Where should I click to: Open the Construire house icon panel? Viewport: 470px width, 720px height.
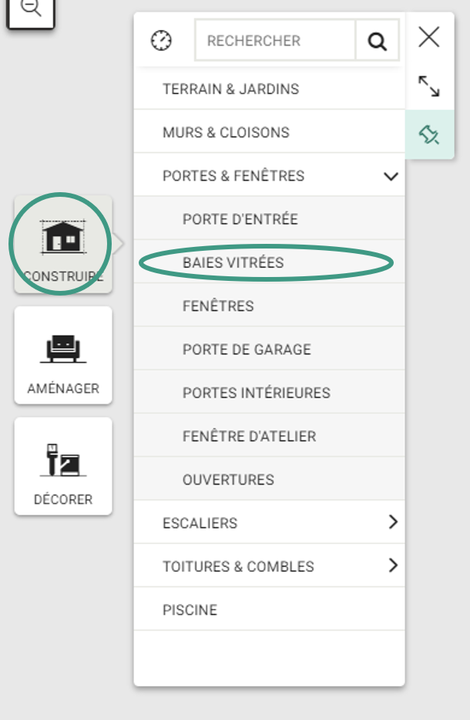click(63, 244)
